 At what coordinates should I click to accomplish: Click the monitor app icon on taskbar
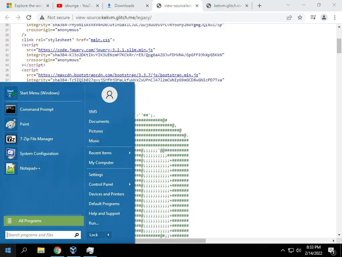(x=90, y=250)
